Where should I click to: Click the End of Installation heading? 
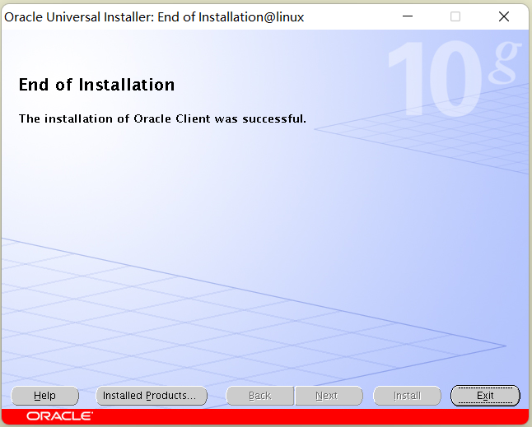pos(96,85)
